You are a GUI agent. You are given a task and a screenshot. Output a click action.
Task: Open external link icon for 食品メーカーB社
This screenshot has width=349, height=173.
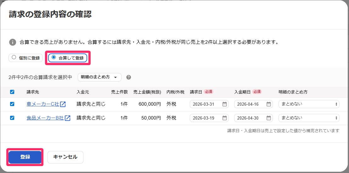67,118
